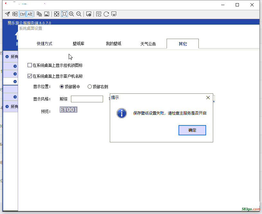Open the monitor settings gear icon

89,14
